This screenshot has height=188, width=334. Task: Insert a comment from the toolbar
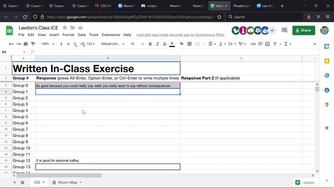coord(260,44)
